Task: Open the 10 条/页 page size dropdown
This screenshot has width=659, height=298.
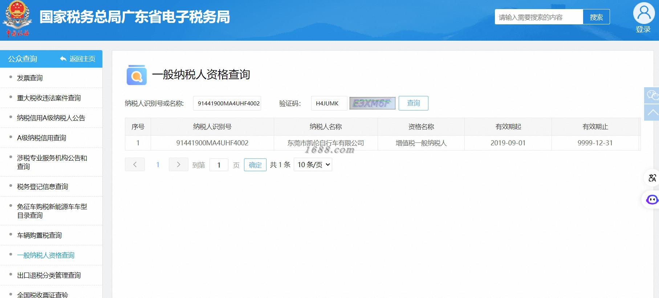Action: [313, 165]
